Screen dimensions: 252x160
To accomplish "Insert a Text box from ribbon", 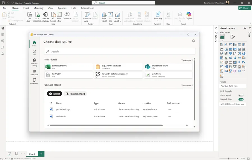I will pyautogui.click(x=110, y=17).
